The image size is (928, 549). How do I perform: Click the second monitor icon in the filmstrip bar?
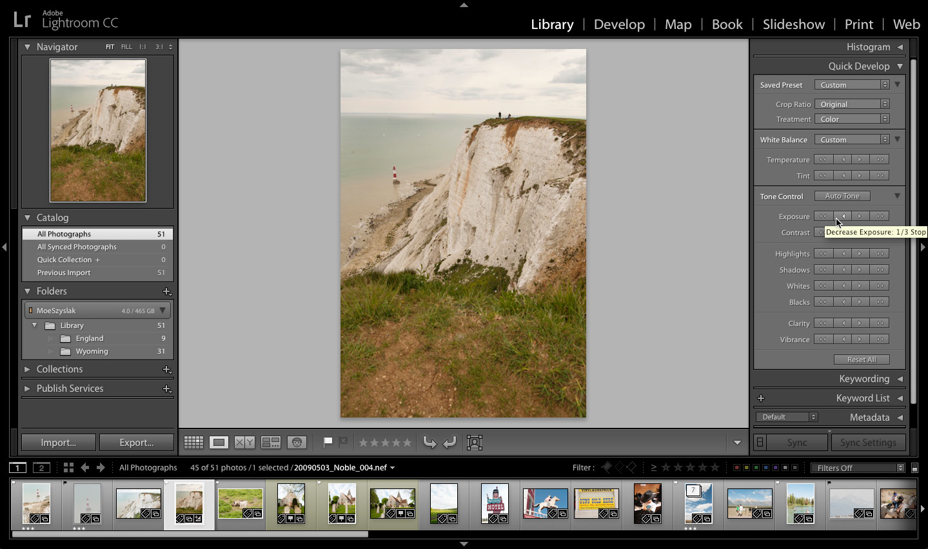[x=41, y=467]
